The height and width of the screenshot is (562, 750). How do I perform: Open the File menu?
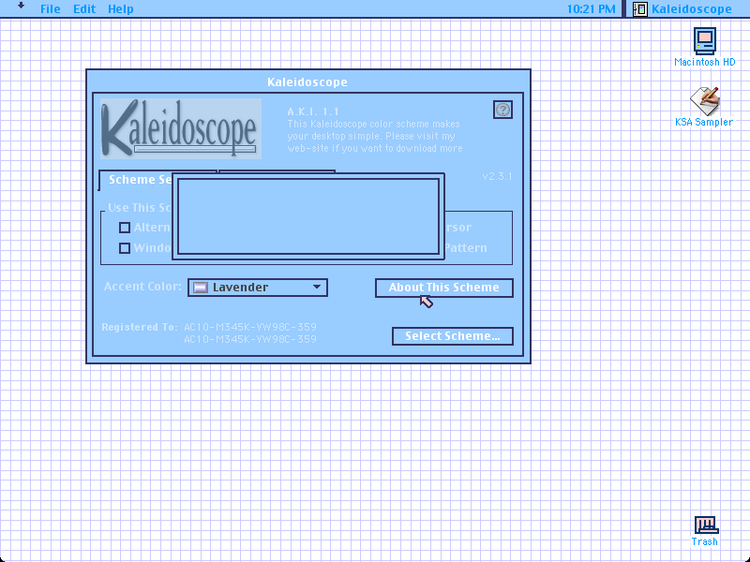pyautogui.click(x=51, y=9)
